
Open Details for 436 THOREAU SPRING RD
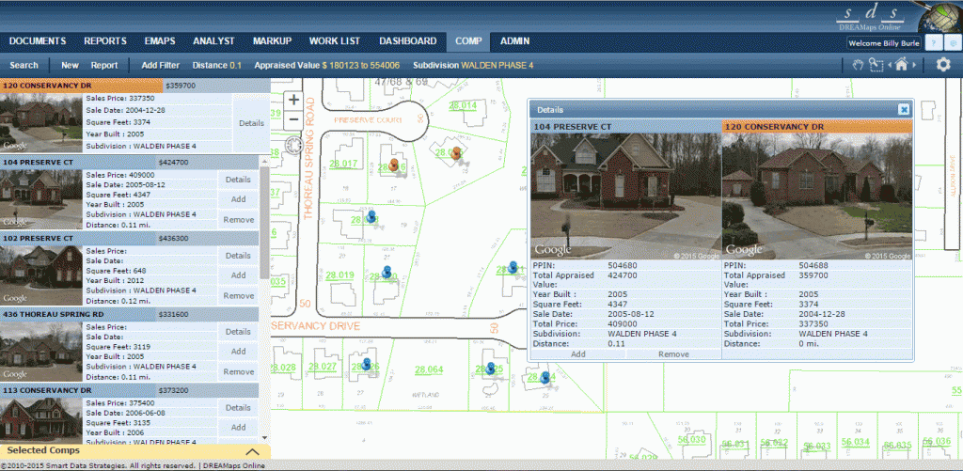(238, 332)
